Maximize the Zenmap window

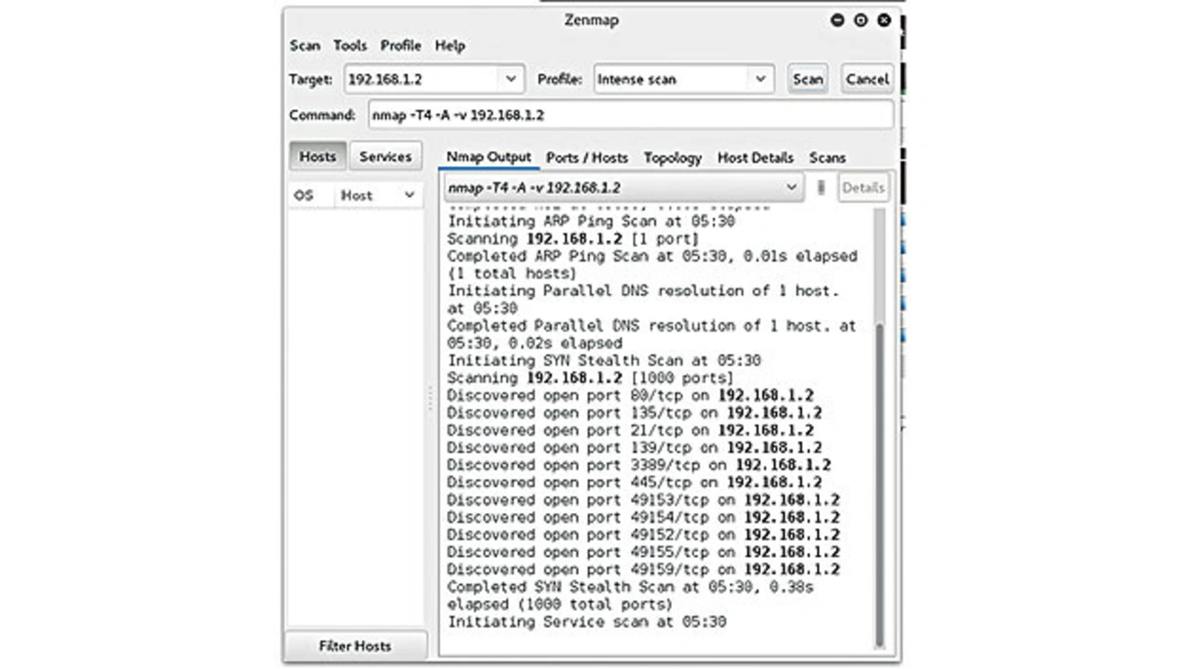pos(860,19)
